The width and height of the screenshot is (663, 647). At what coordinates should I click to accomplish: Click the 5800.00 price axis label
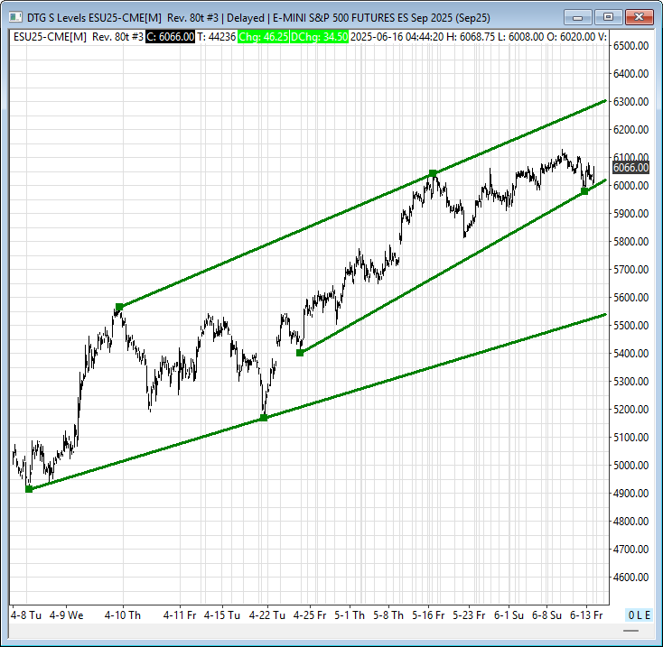pyautogui.click(x=630, y=241)
